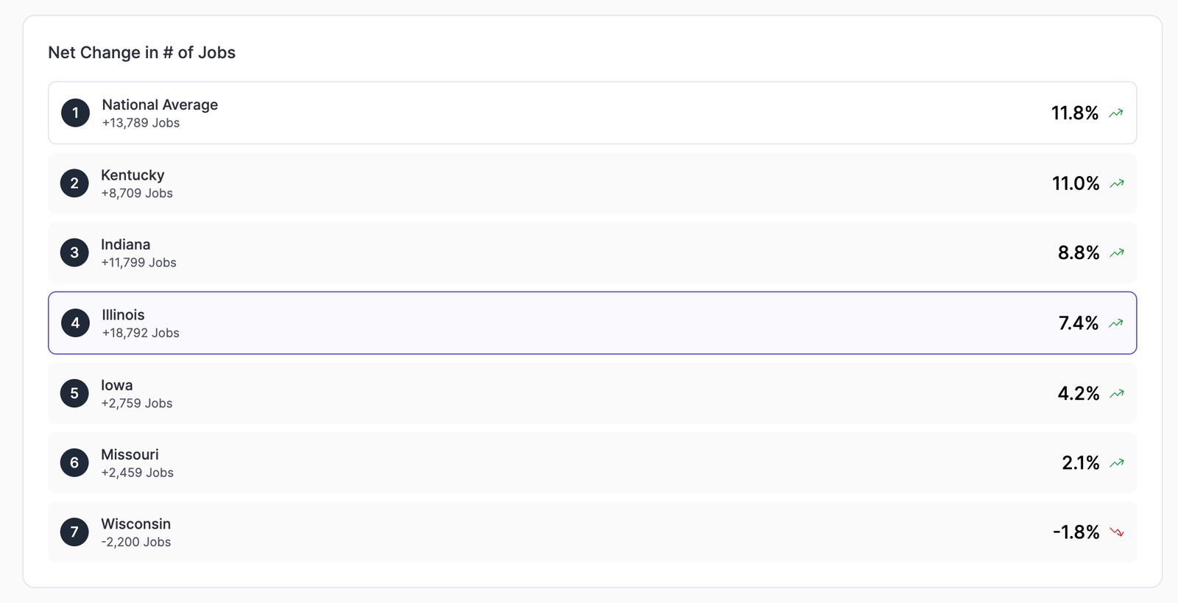Click the 11.8% percentage value
The height and width of the screenshot is (603, 1178).
point(1074,113)
